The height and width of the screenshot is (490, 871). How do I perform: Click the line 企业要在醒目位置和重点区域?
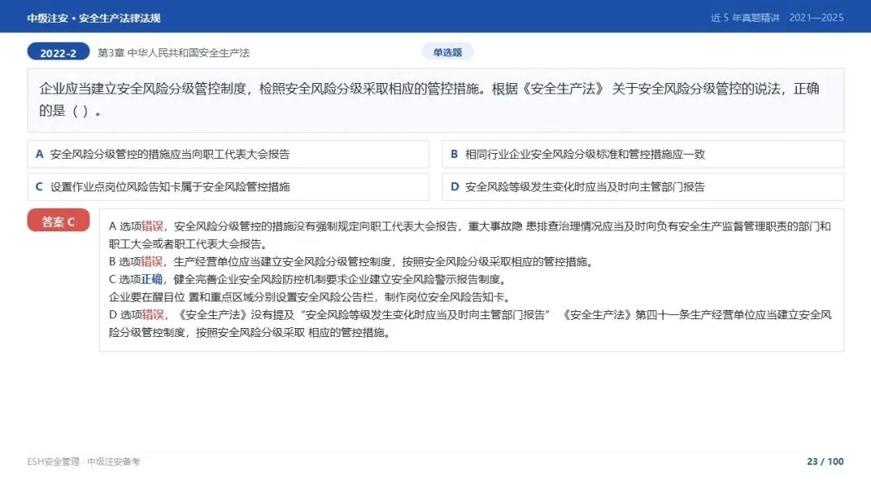pyautogui.click(x=310, y=297)
